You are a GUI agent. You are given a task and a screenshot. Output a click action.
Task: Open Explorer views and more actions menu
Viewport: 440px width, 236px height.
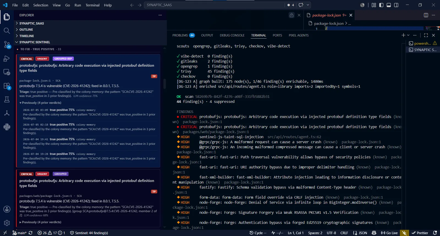point(160,15)
